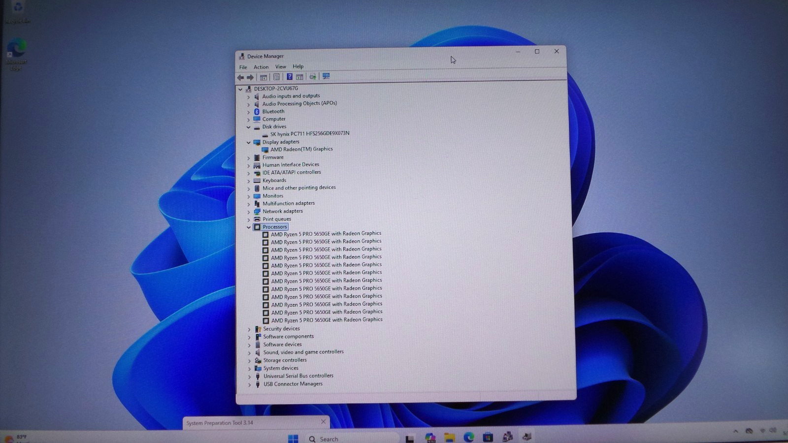Open the weather widget showing 83°F
The image size is (788, 443).
point(17,438)
